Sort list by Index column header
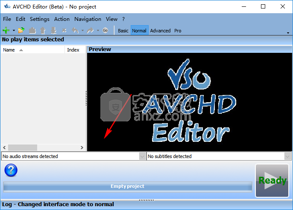Image resolution: width=293 pixels, height=210 pixels. [x=75, y=50]
